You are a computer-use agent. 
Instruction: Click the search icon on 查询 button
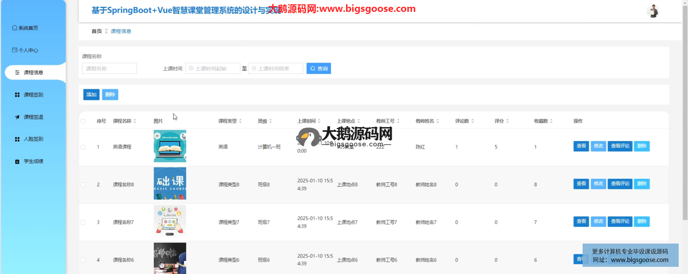tap(313, 68)
